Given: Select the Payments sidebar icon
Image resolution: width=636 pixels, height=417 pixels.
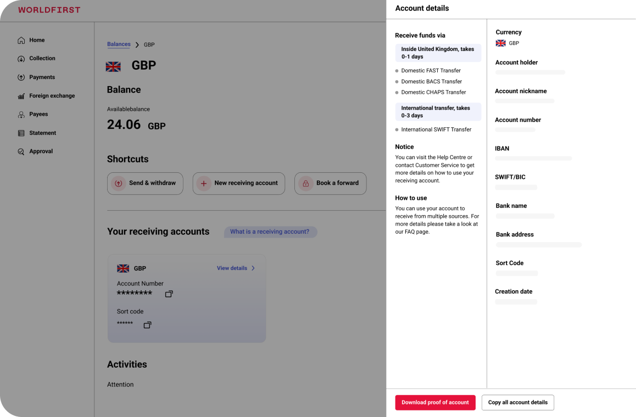Looking at the screenshot, I should coord(21,77).
